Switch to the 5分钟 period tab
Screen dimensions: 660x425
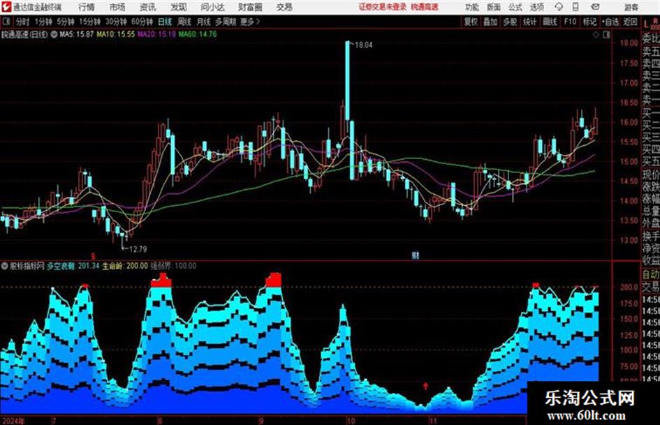tap(66, 22)
